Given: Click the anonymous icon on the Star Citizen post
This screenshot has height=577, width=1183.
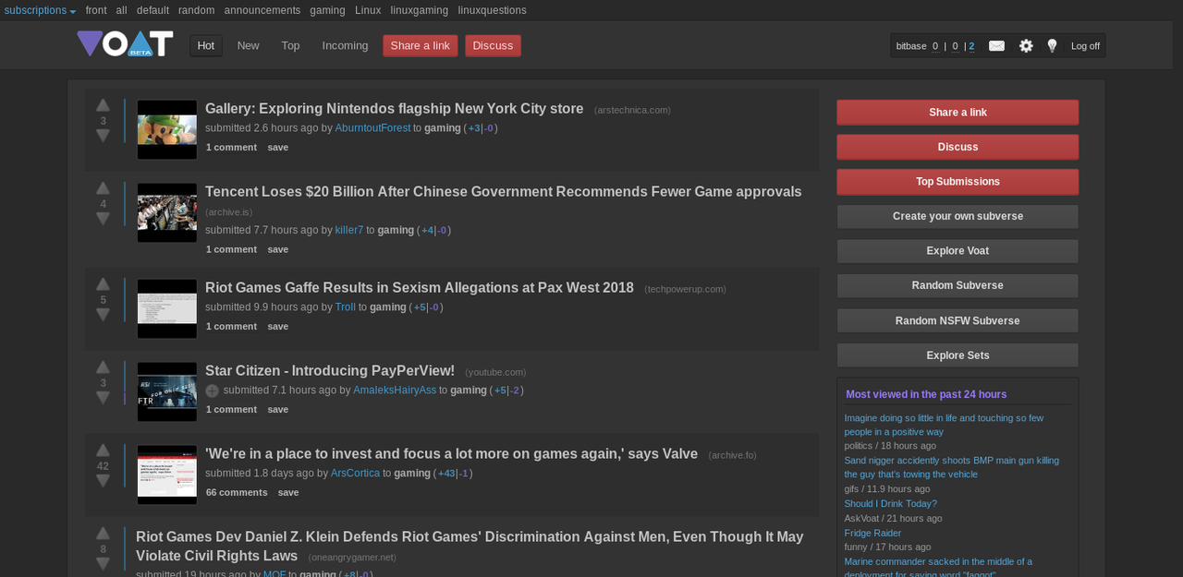Looking at the screenshot, I should coord(212,390).
